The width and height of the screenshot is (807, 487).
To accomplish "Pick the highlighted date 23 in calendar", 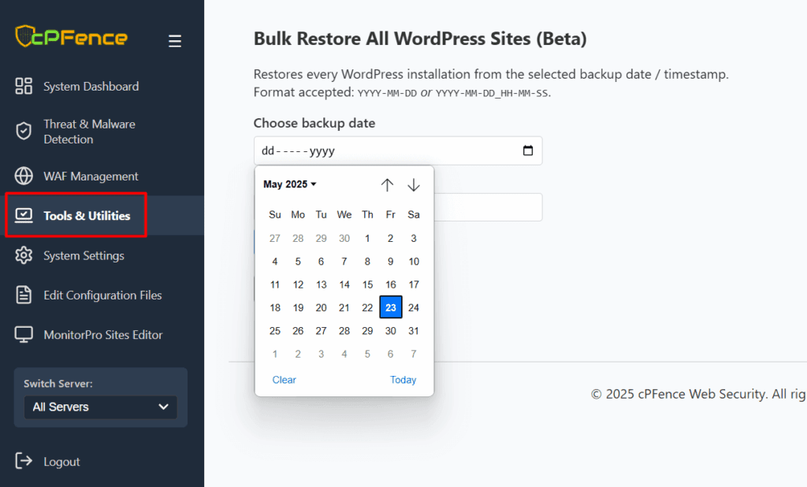I will 390,307.
